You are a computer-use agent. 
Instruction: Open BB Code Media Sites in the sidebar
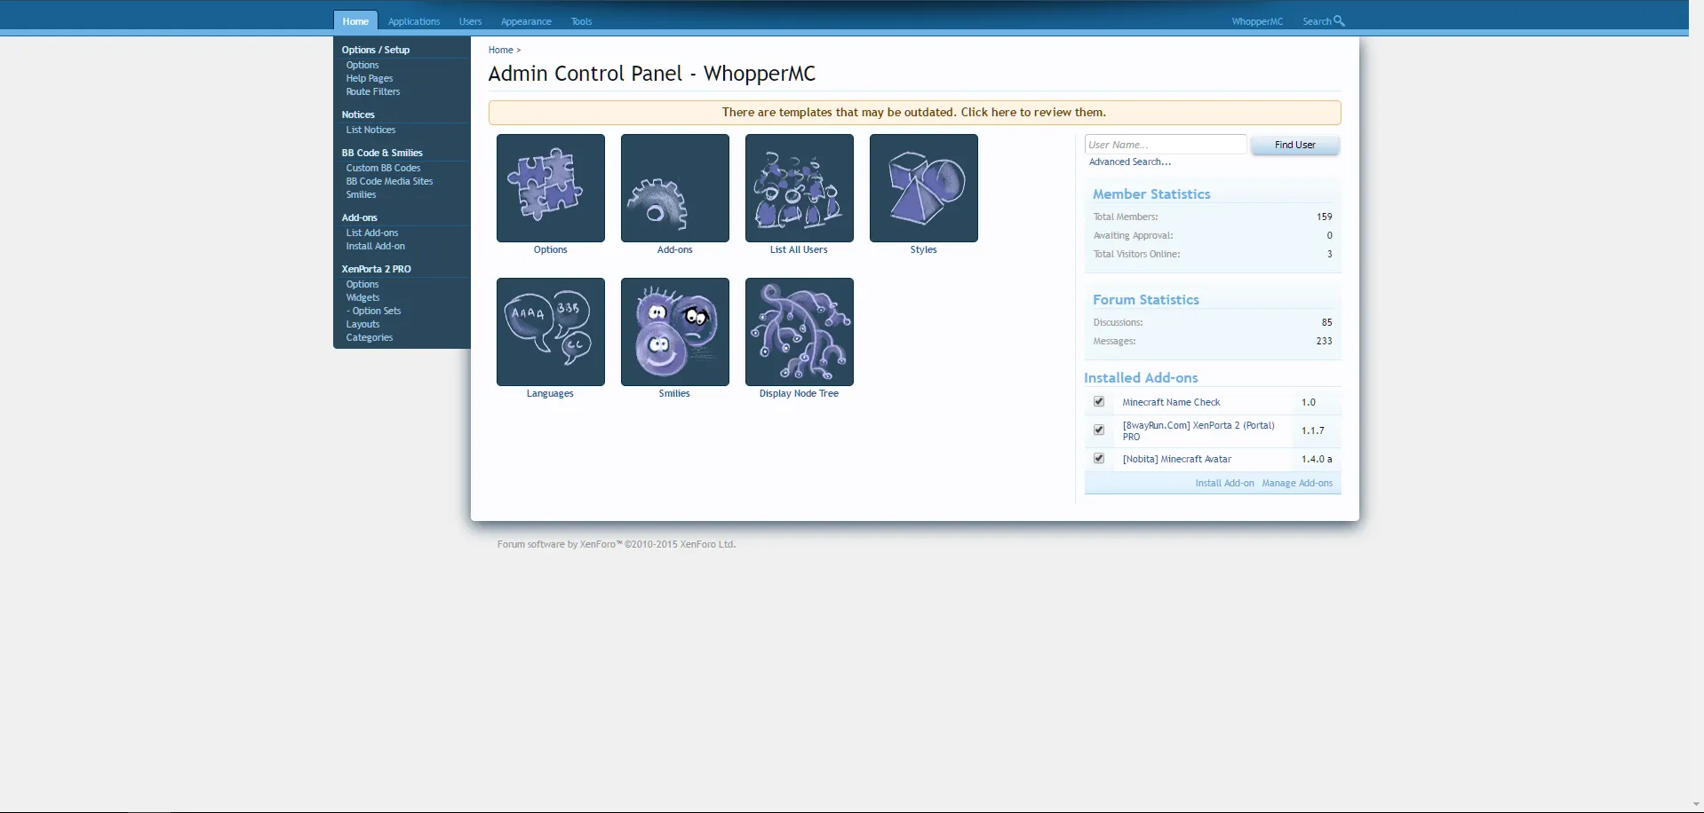click(389, 182)
